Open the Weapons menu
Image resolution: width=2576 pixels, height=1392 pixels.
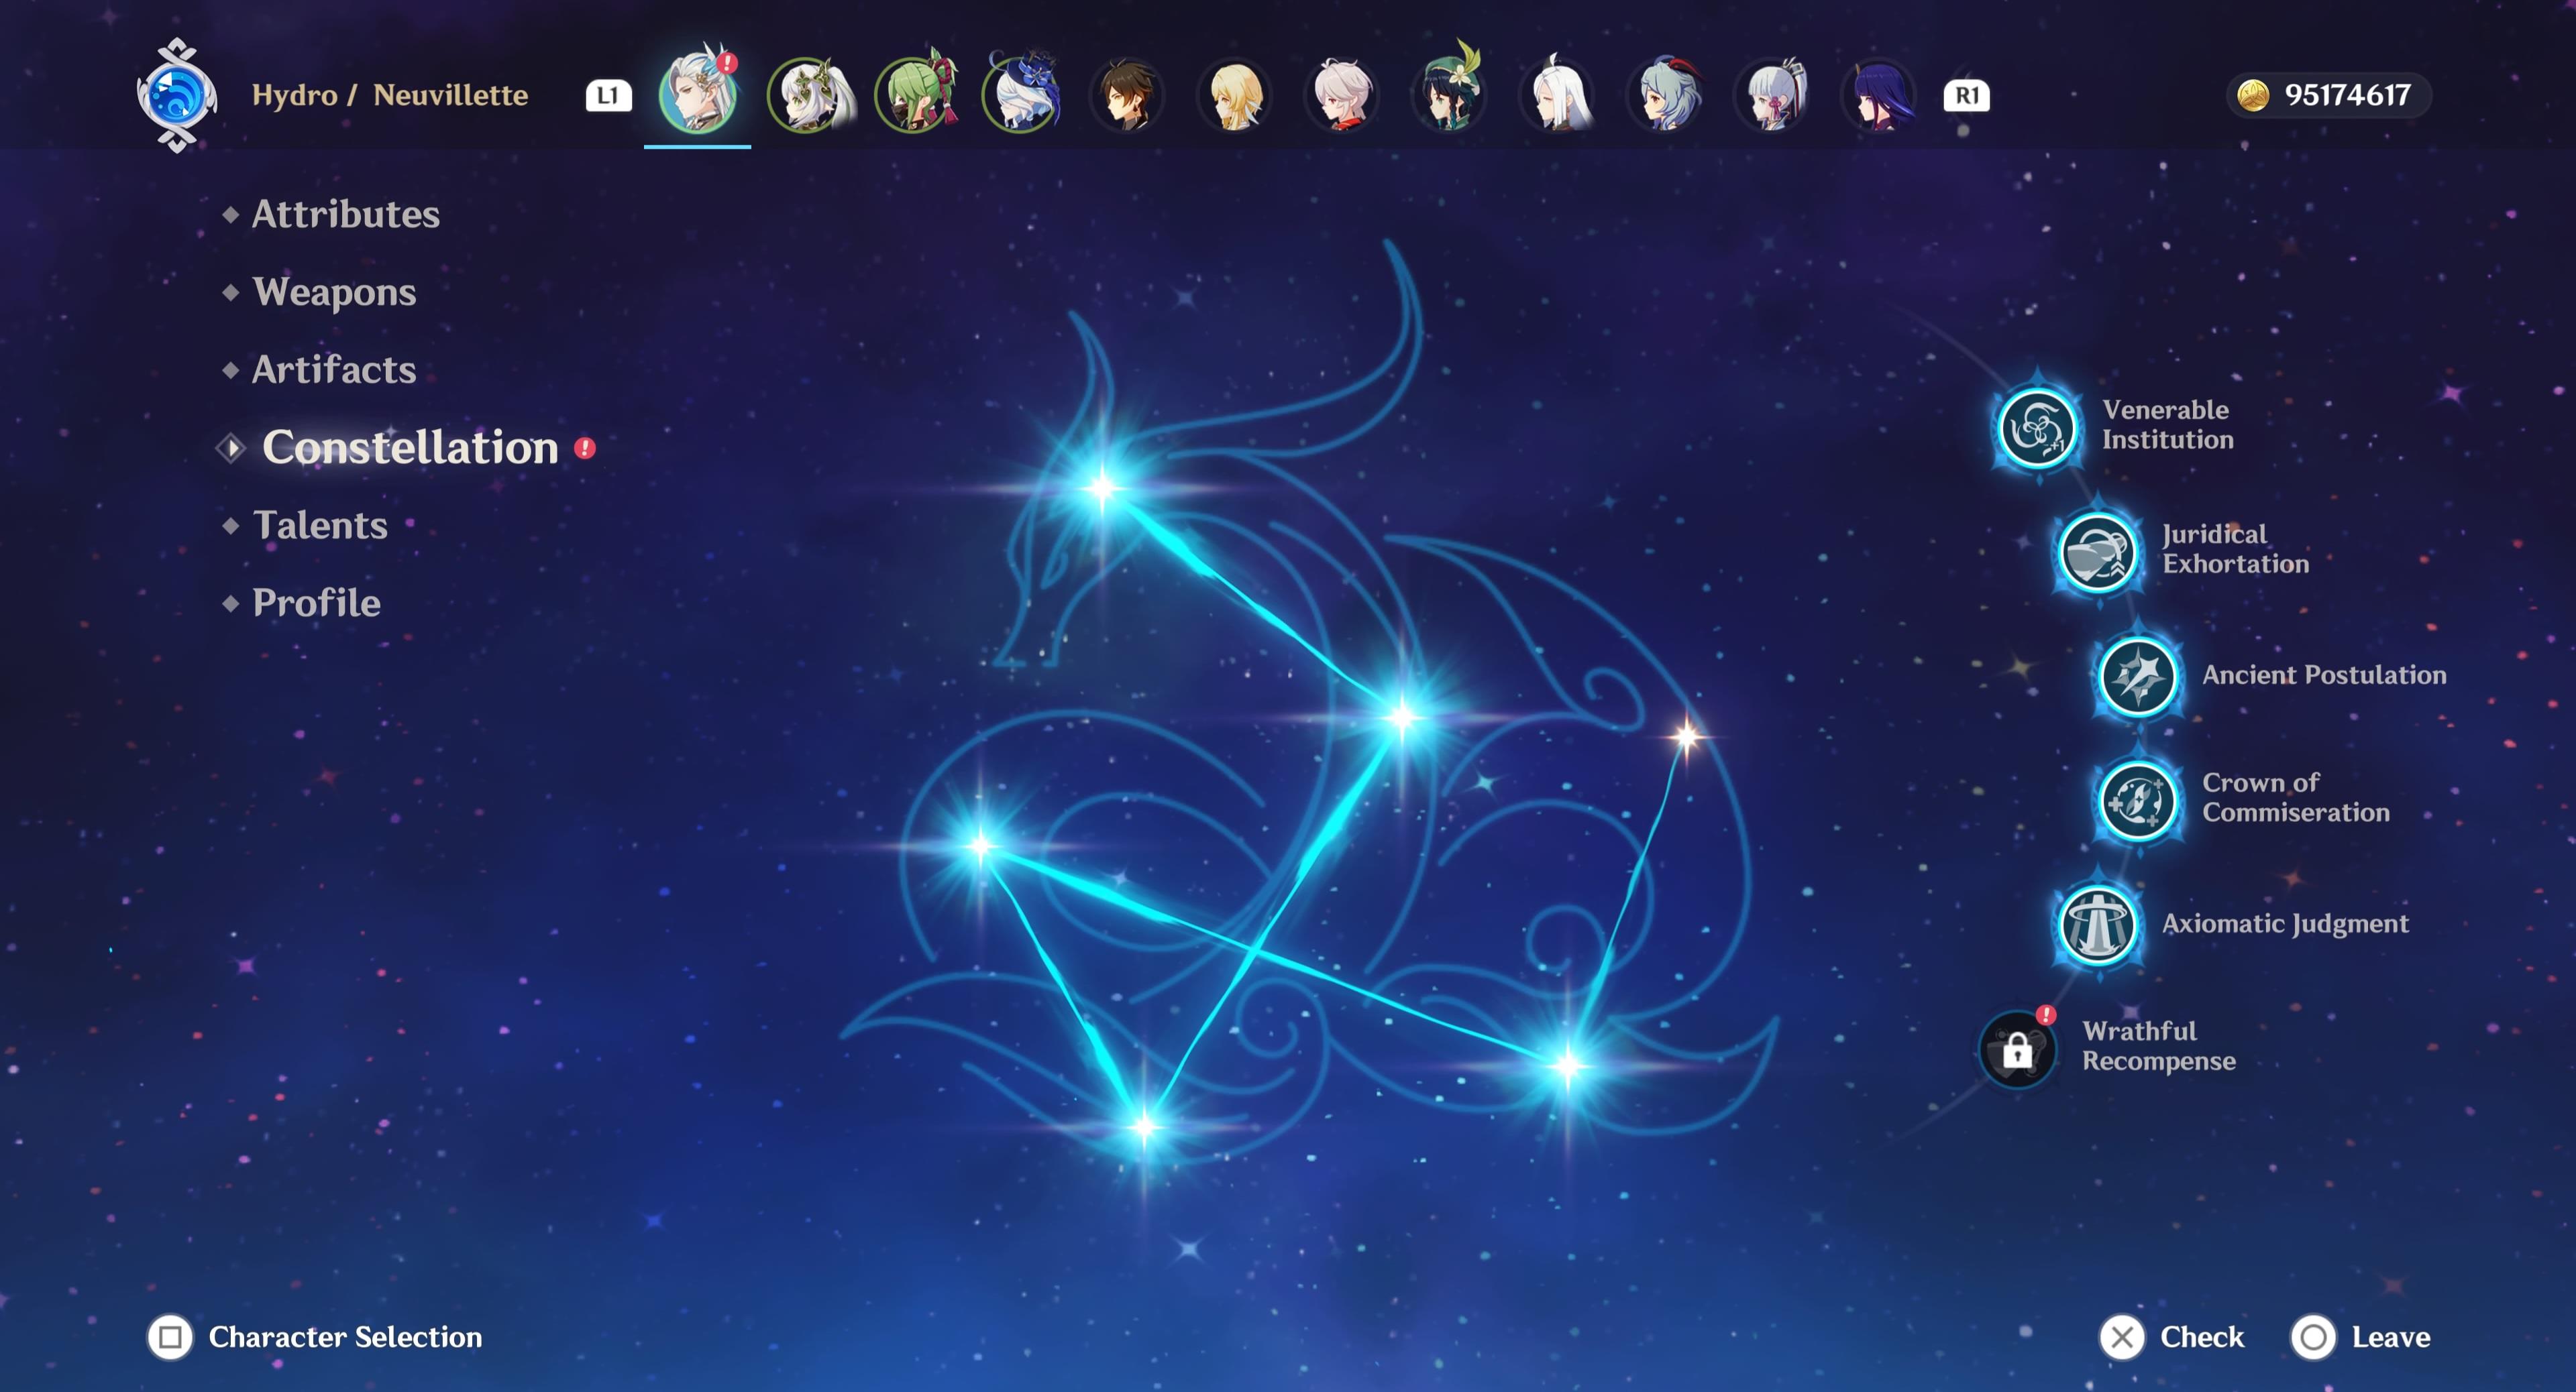tap(334, 292)
